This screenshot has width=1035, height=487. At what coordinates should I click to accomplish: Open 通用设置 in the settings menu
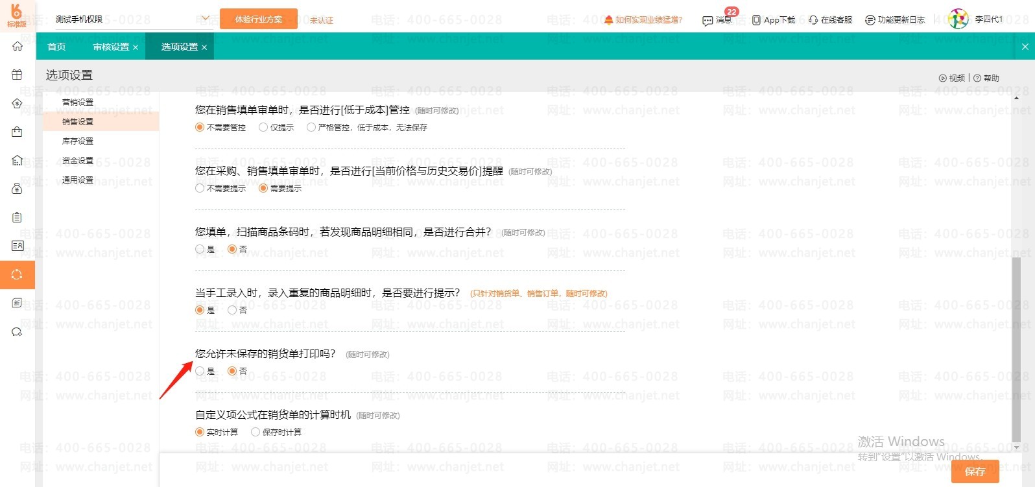[x=78, y=180]
